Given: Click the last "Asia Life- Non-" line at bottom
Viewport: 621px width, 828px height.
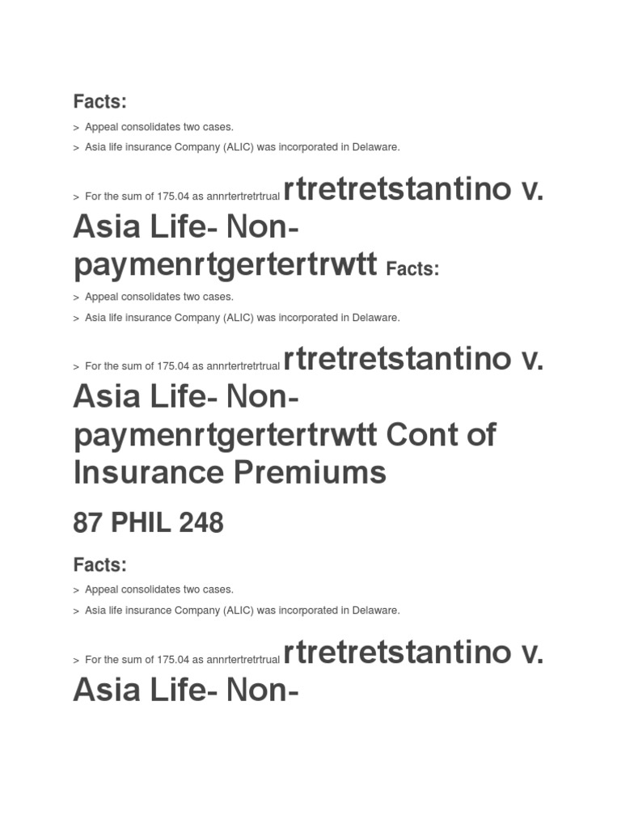Looking at the screenshot, I should click(186, 690).
